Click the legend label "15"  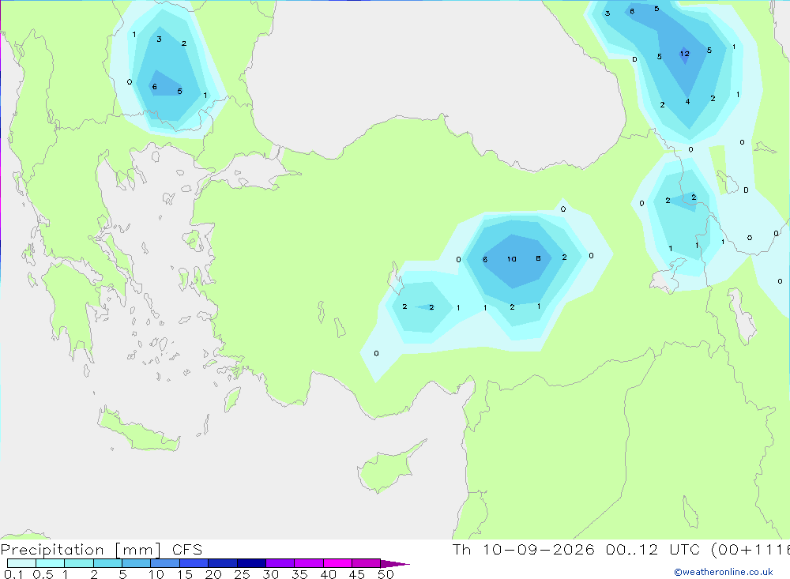(184, 574)
